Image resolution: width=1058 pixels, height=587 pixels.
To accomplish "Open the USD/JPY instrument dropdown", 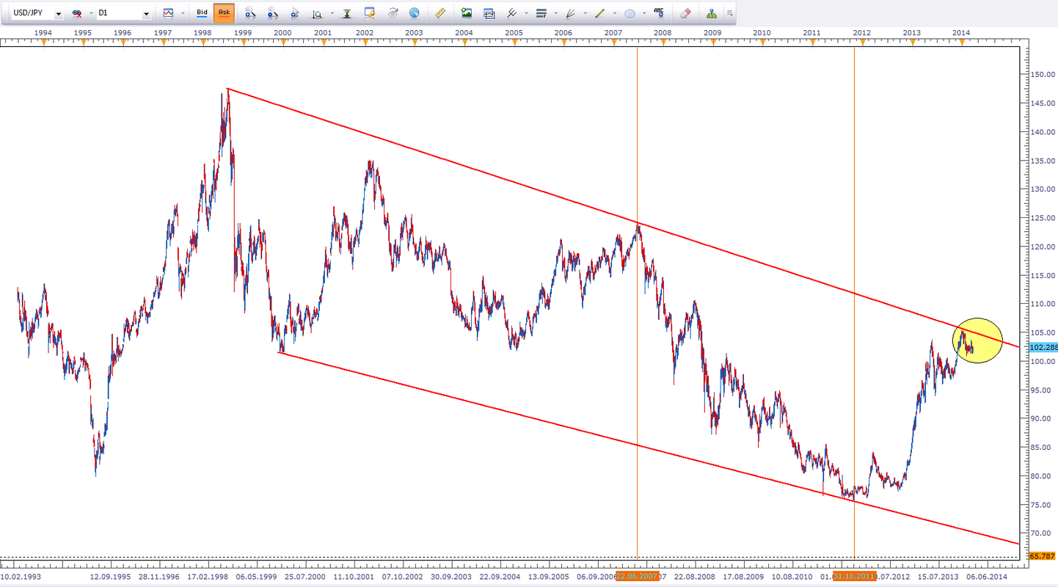I will [58, 14].
